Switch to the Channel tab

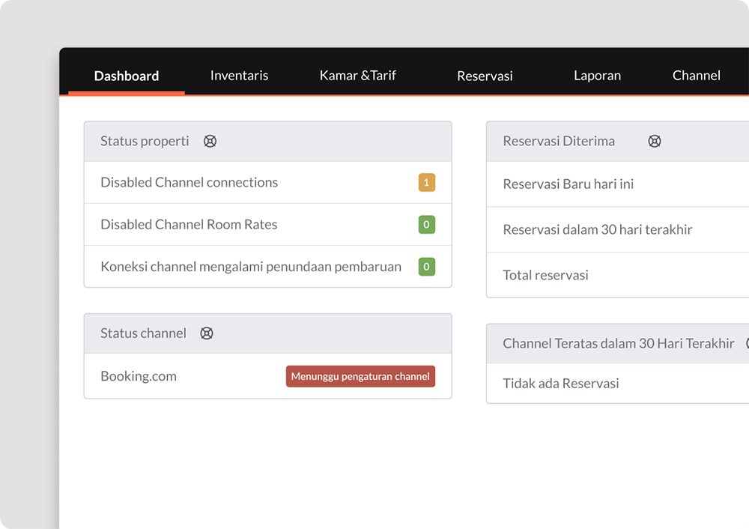(x=696, y=76)
